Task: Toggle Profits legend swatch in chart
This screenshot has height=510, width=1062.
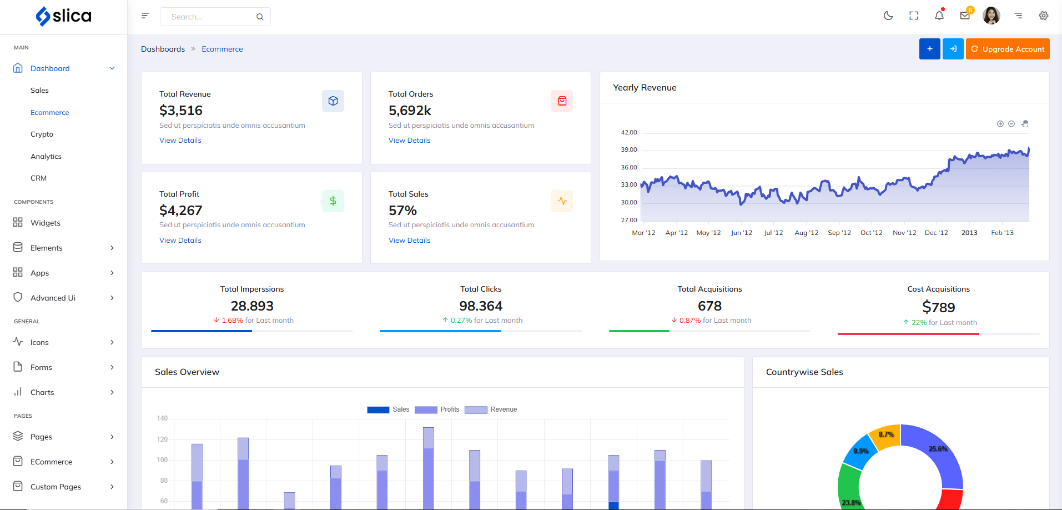Action: pyautogui.click(x=426, y=410)
